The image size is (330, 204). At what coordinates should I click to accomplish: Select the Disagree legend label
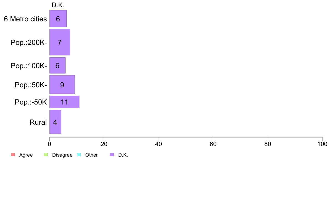[x=62, y=155]
